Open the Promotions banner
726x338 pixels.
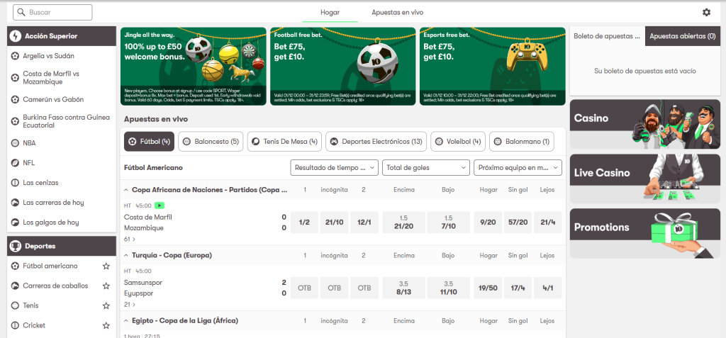click(x=645, y=233)
